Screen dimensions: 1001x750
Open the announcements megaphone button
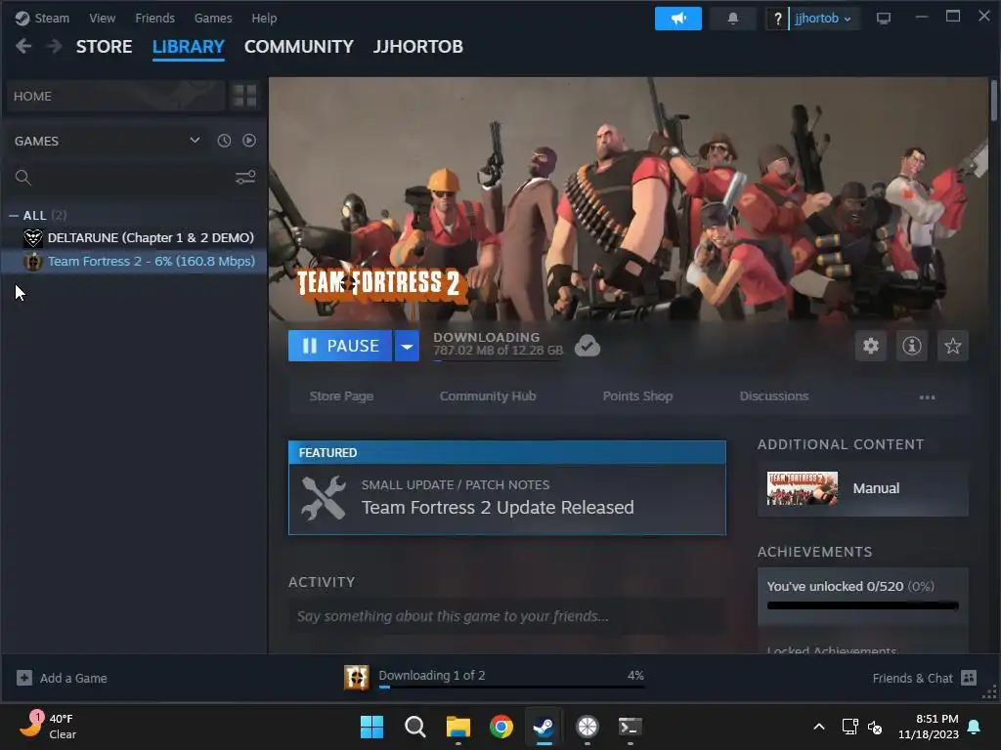point(678,19)
